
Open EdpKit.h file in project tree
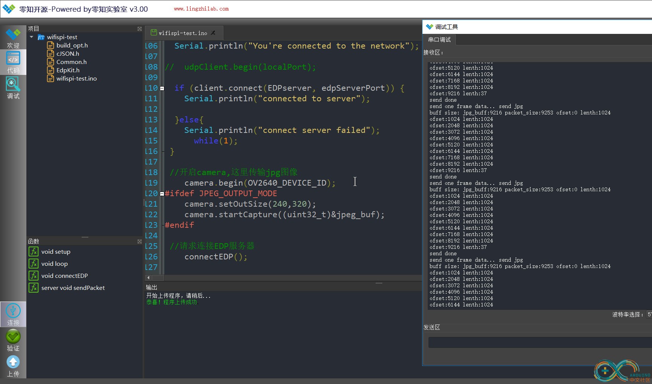click(x=68, y=70)
